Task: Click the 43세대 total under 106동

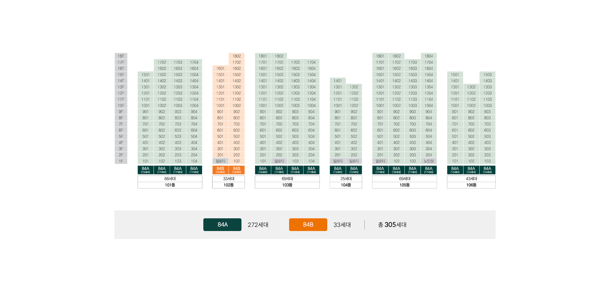Action: click(x=471, y=179)
